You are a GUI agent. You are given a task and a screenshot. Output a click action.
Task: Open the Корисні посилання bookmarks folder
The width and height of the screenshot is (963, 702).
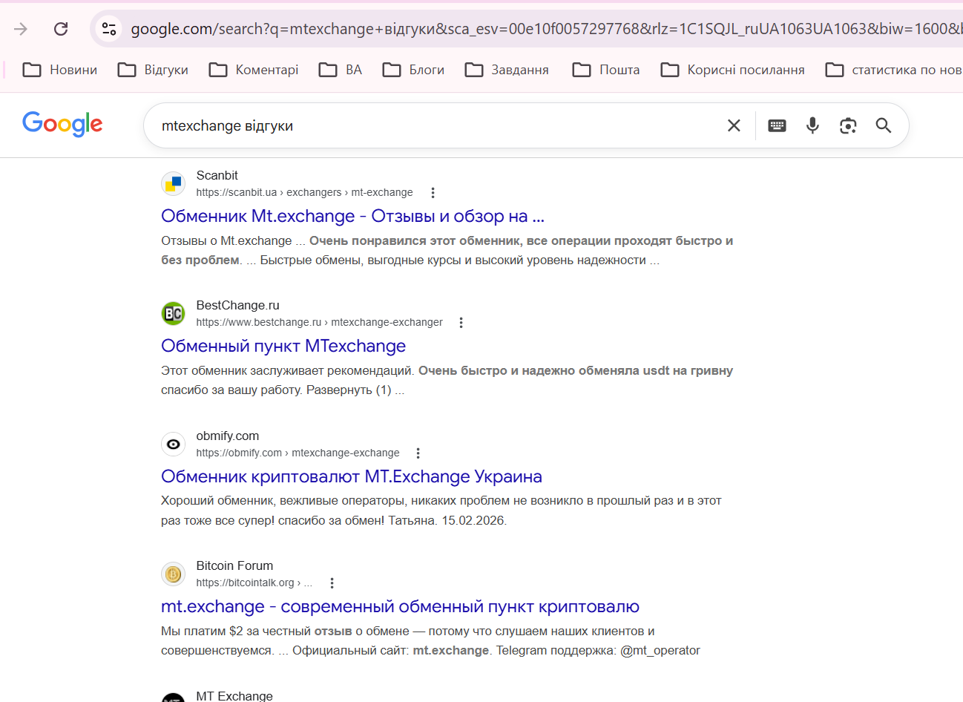point(733,70)
